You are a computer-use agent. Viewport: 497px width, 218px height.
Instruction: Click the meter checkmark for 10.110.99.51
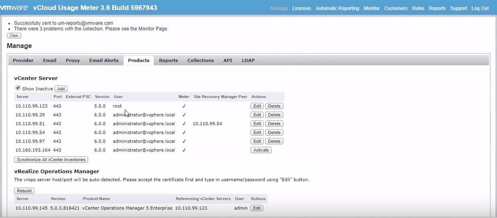[184, 123]
